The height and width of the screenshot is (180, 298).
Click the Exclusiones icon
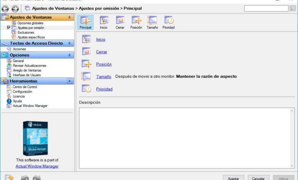pos(14,33)
